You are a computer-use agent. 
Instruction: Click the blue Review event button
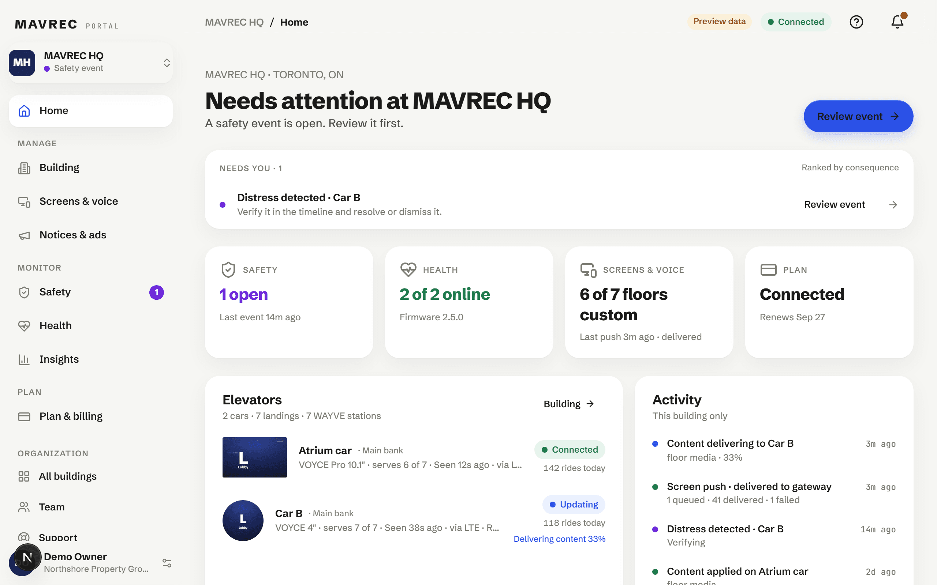[858, 117]
